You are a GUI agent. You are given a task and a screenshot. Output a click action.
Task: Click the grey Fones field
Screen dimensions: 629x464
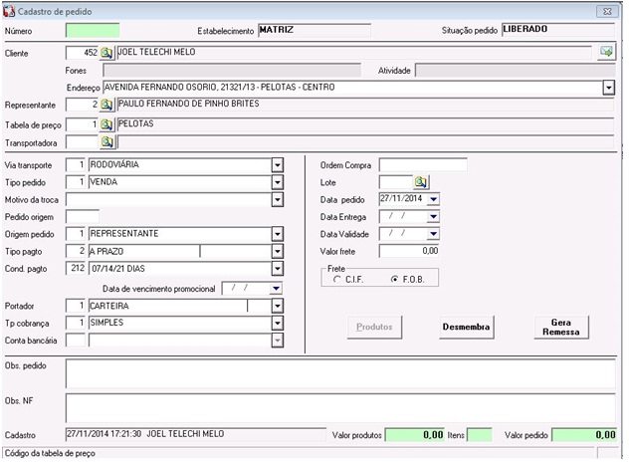[232, 71]
